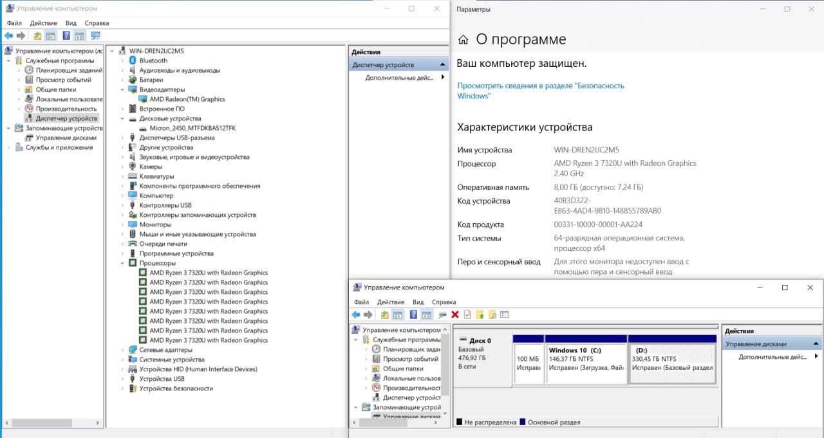Open Вид menu in Disk Management window
The width and height of the screenshot is (824, 438).
point(418,302)
